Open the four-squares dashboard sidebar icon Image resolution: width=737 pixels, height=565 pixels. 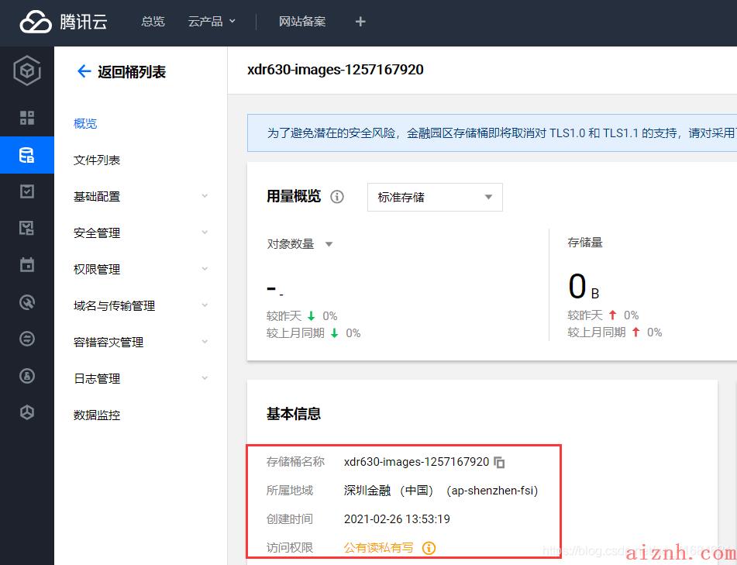pyautogui.click(x=27, y=118)
